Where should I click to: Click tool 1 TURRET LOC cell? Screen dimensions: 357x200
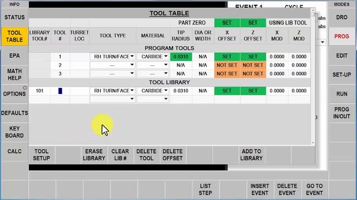coord(79,57)
